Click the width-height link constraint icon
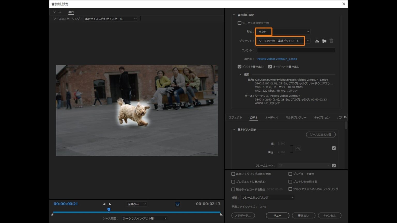Viewport: 397px width, 223px height. tap(298, 148)
